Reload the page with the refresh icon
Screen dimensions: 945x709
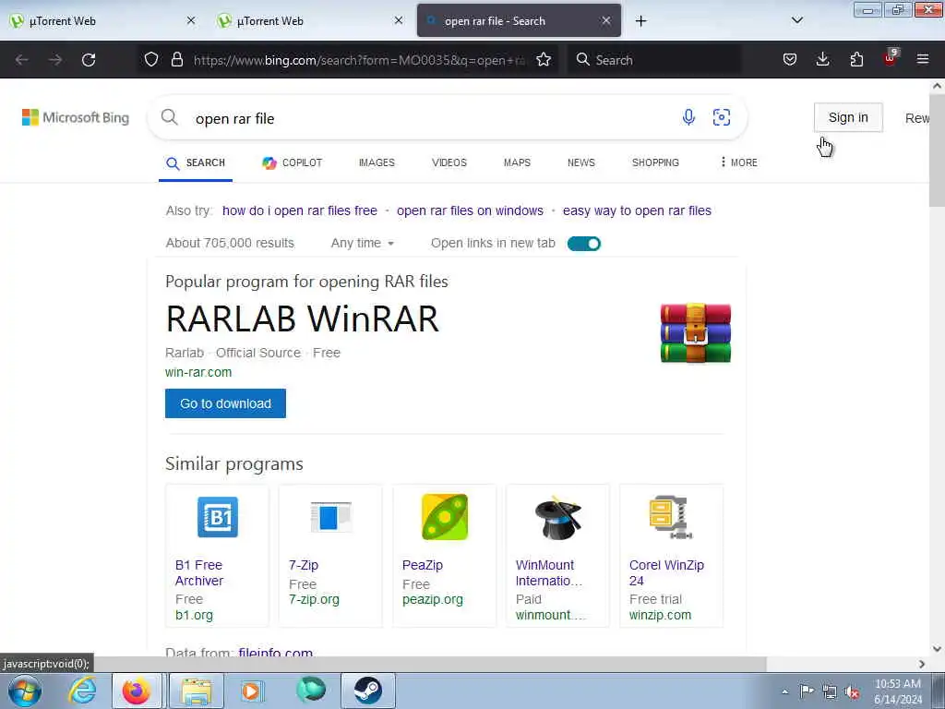click(89, 60)
